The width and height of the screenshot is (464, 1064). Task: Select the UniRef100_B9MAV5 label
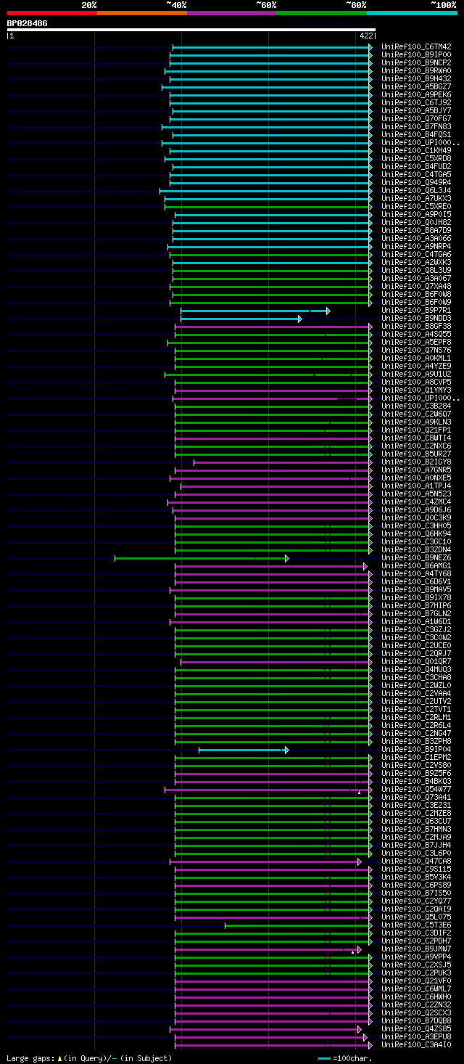(x=416, y=590)
